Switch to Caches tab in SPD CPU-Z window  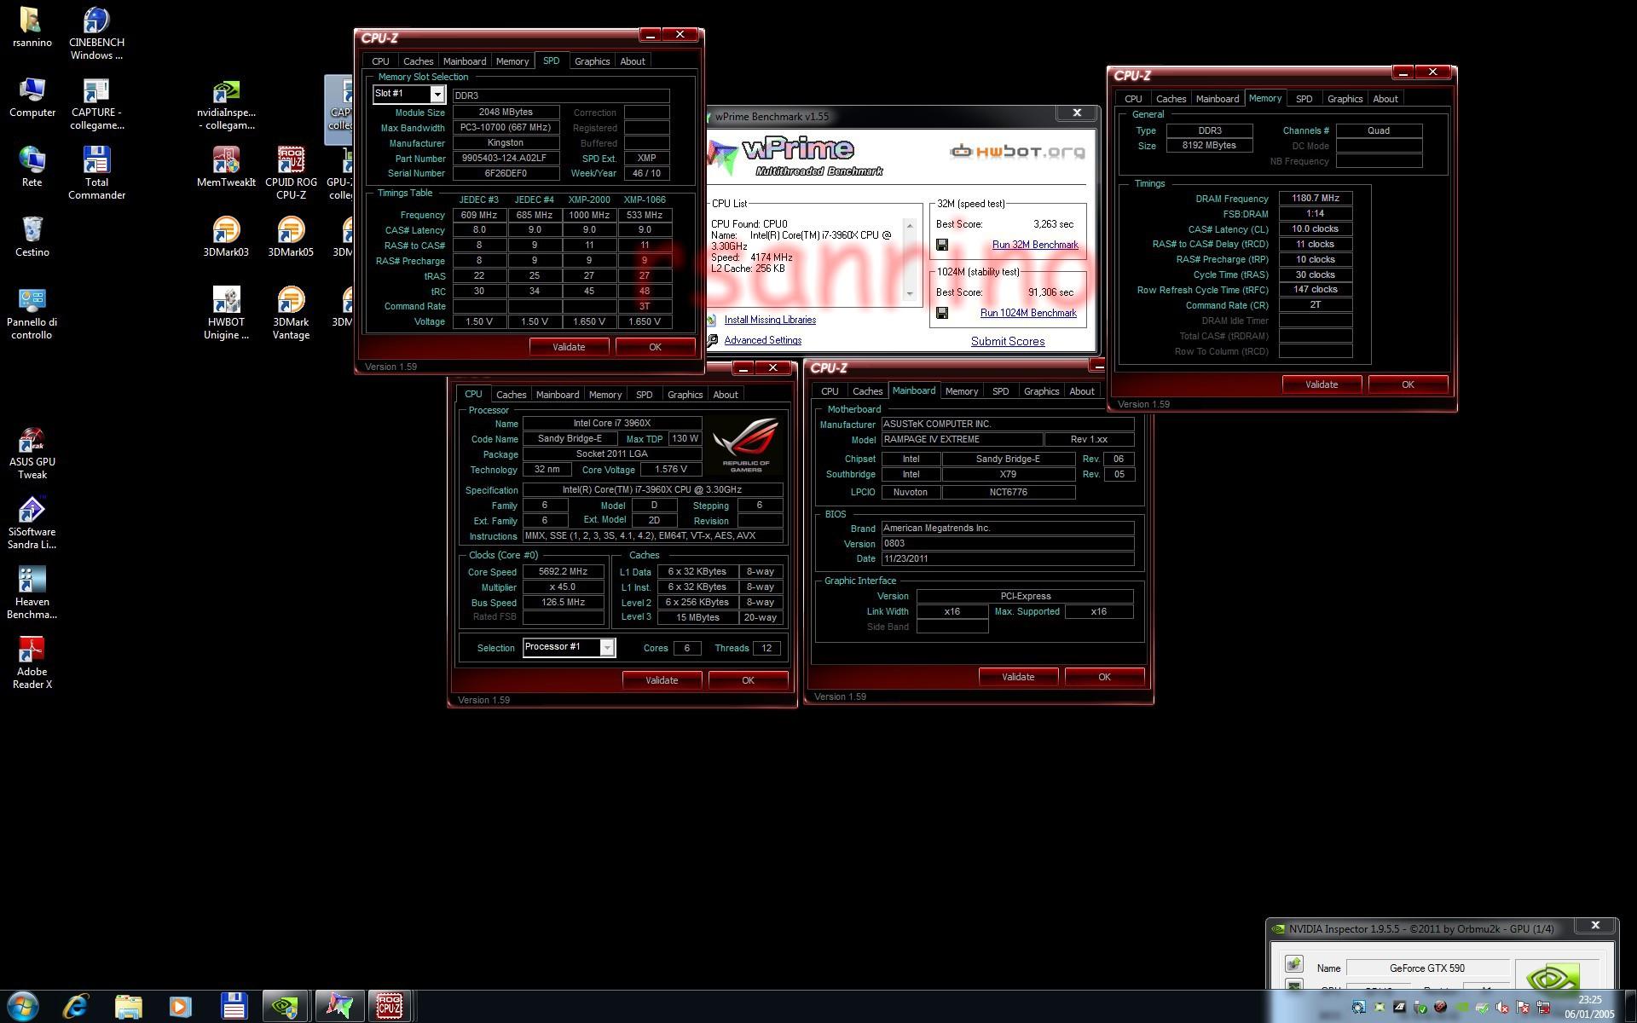(418, 61)
